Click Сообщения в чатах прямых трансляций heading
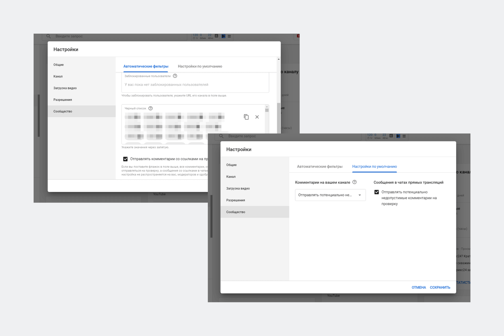This screenshot has height=336, width=504. [x=409, y=182]
